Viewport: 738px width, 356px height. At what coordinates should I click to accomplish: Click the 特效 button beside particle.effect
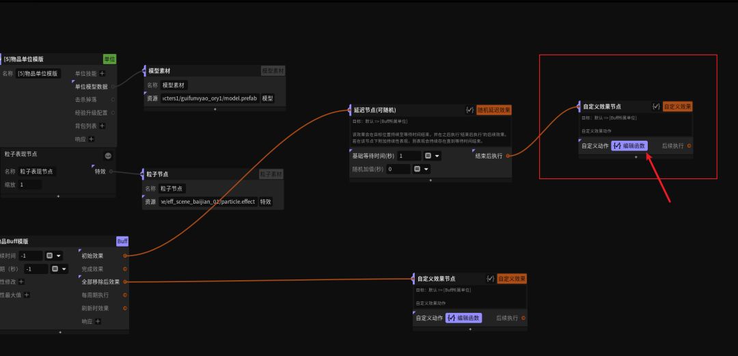(265, 202)
